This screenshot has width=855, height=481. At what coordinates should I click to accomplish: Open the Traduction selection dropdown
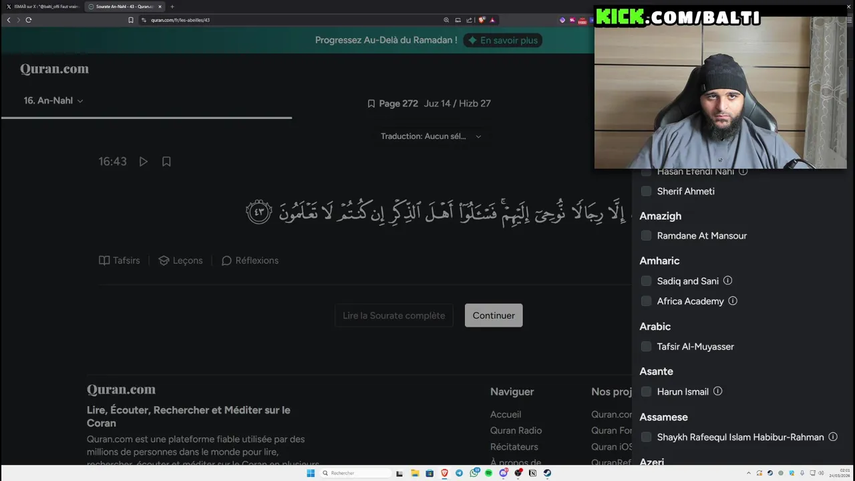click(x=431, y=136)
